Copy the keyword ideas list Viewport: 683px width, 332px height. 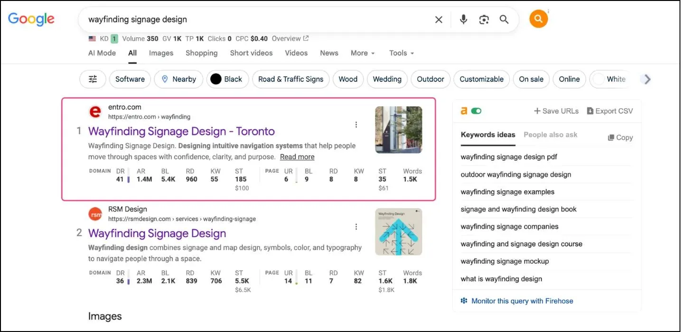pyautogui.click(x=620, y=138)
